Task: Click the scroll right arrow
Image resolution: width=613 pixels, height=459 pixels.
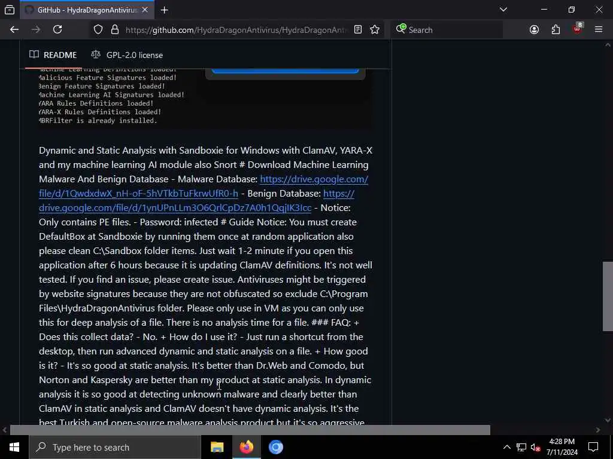Action: (x=598, y=430)
